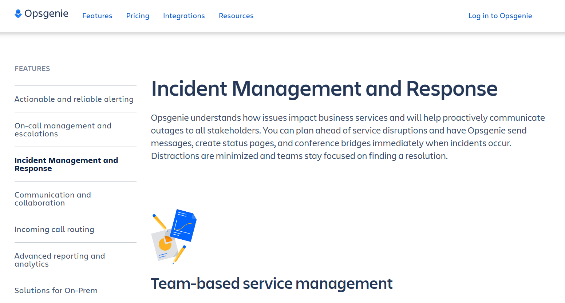Select the bold Incident Management sidebar item
This screenshot has height=303, width=565.
[x=66, y=164]
